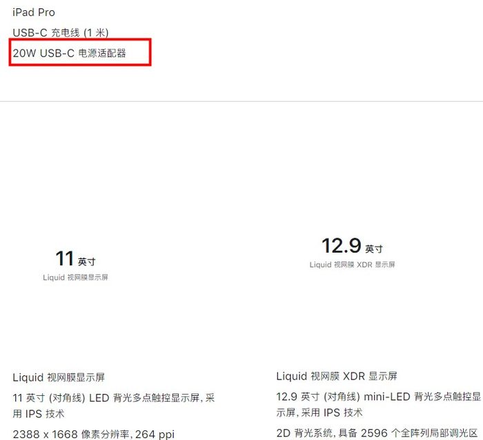Click the 示屏, 采用 IPS 技术 line

coord(319,412)
